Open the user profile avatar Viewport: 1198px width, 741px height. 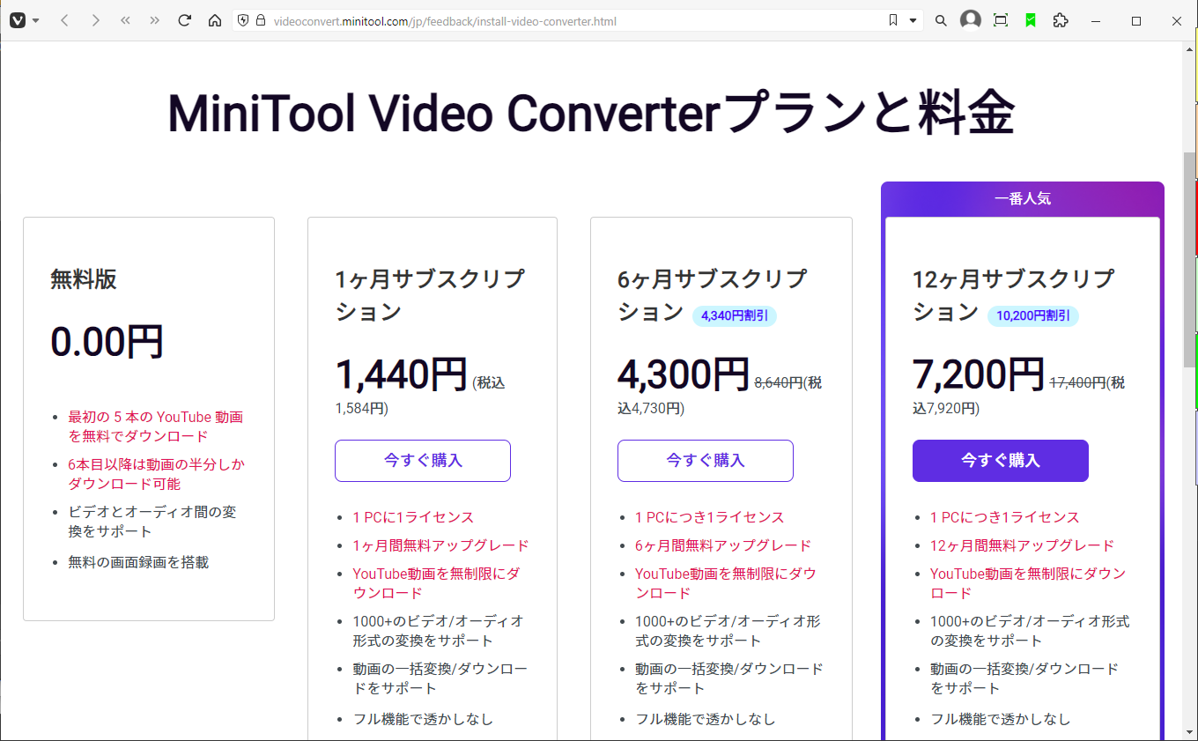point(971,20)
